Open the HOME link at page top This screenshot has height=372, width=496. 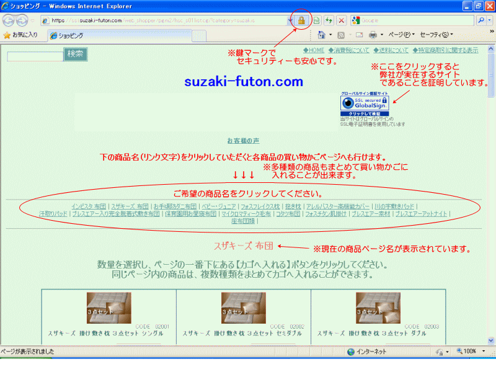point(314,50)
